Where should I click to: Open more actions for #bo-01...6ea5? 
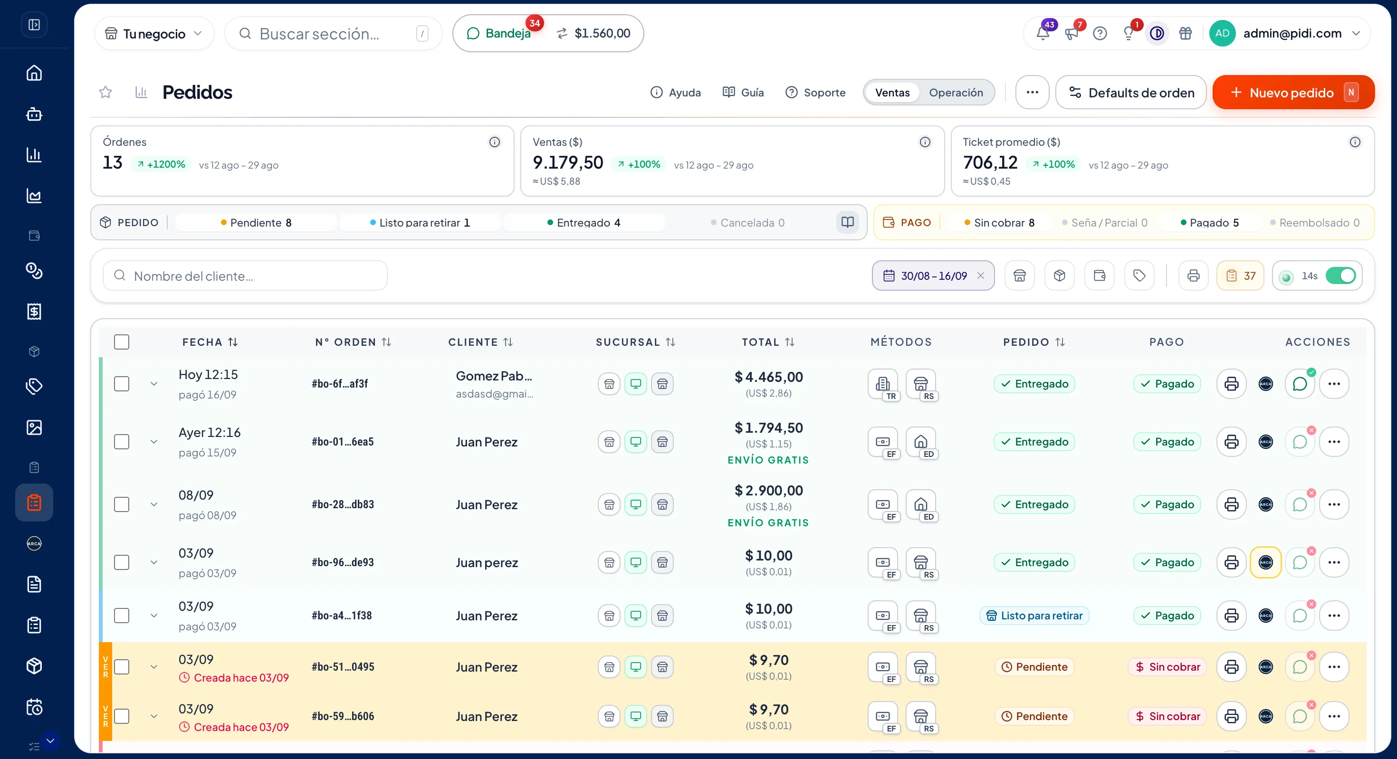(1334, 442)
